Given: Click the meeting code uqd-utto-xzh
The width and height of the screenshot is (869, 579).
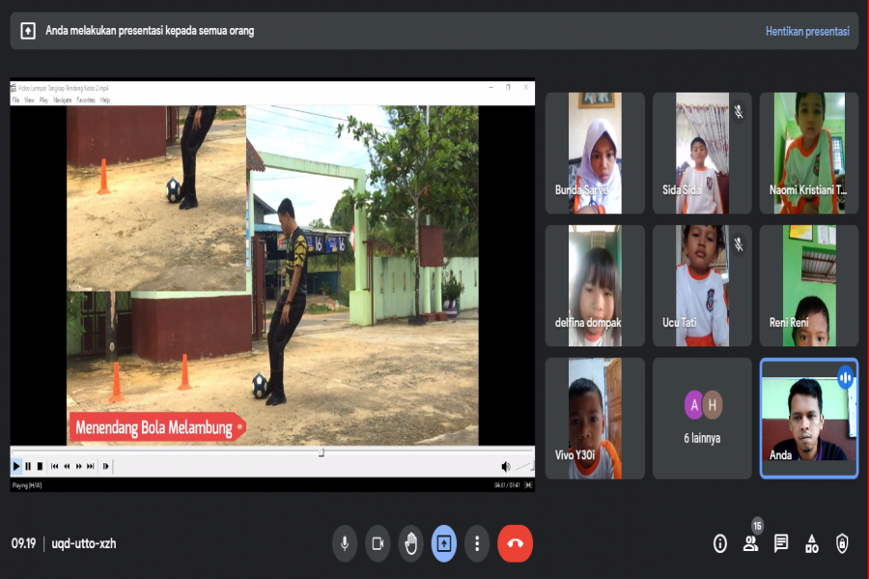Looking at the screenshot, I should pos(84,543).
